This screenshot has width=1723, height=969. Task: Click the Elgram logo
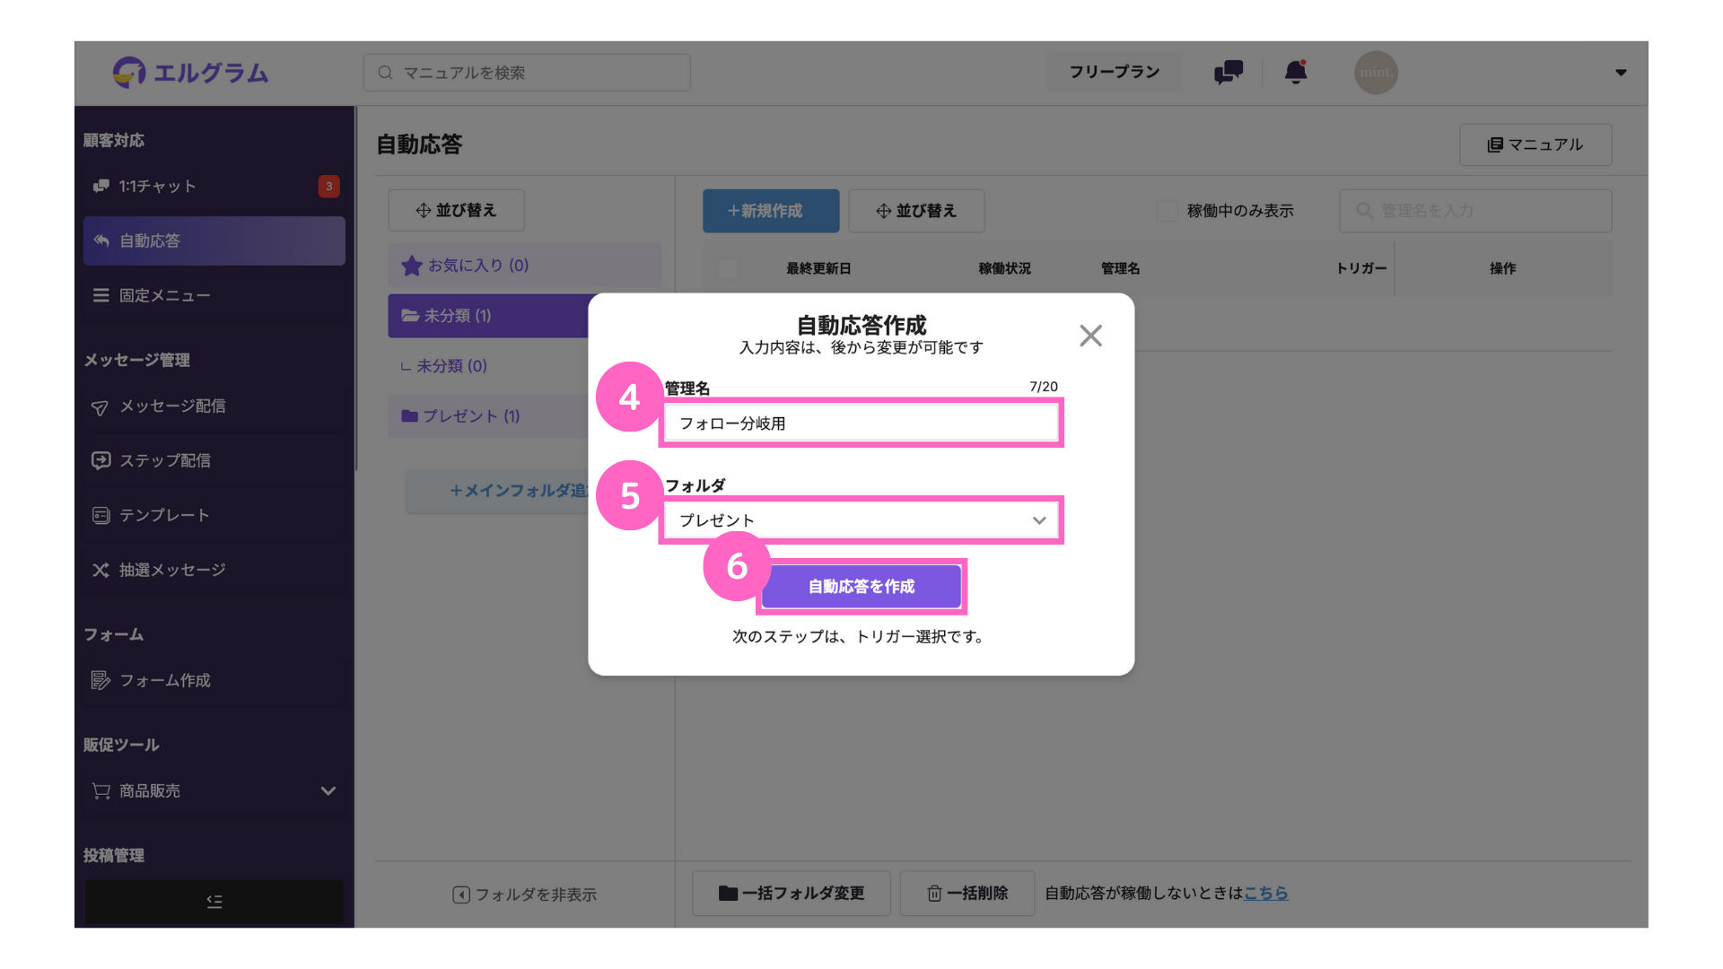190,72
